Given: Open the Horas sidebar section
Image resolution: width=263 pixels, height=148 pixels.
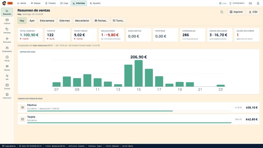Looking at the screenshot, I should [x=7, y=58].
